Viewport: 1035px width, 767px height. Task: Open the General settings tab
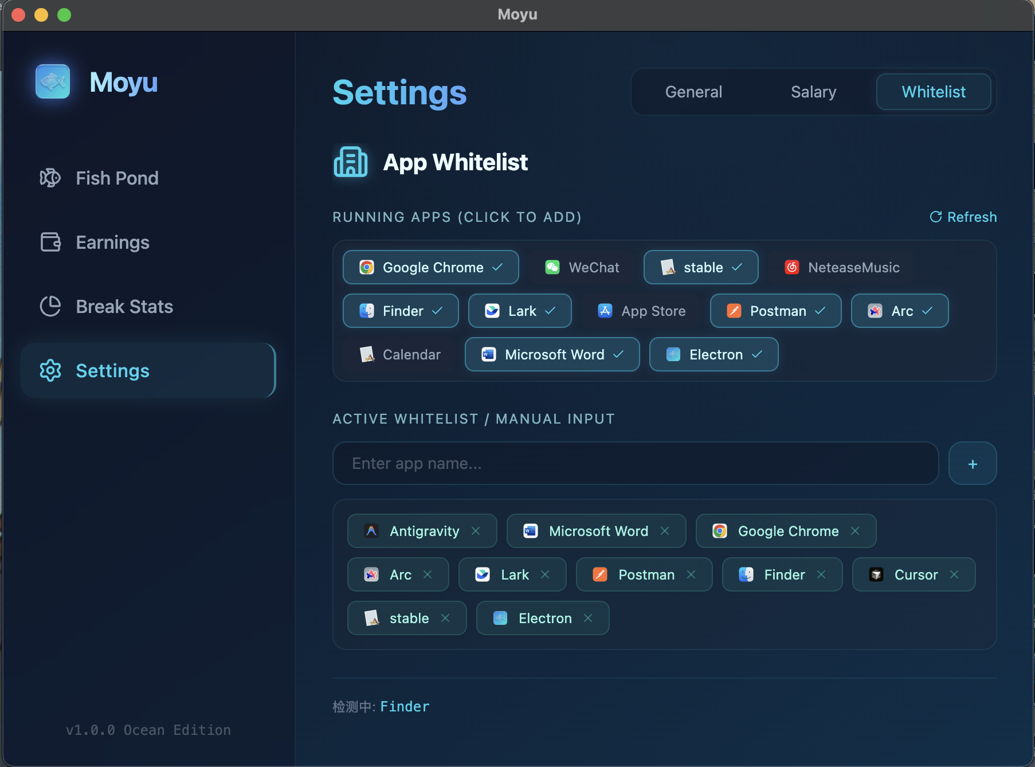coord(693,92)
